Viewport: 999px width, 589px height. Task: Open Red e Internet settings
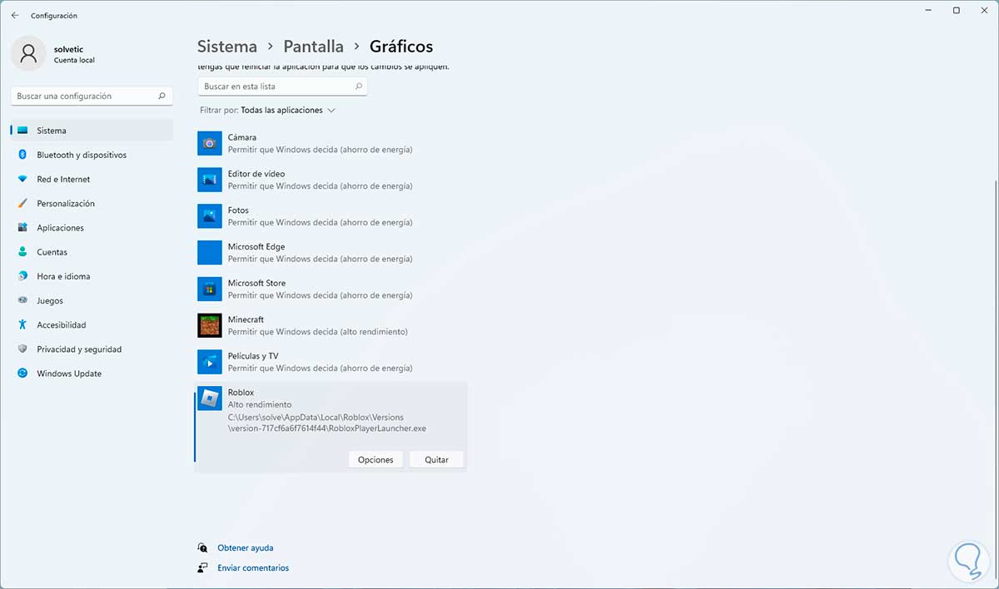coord(92,180)
